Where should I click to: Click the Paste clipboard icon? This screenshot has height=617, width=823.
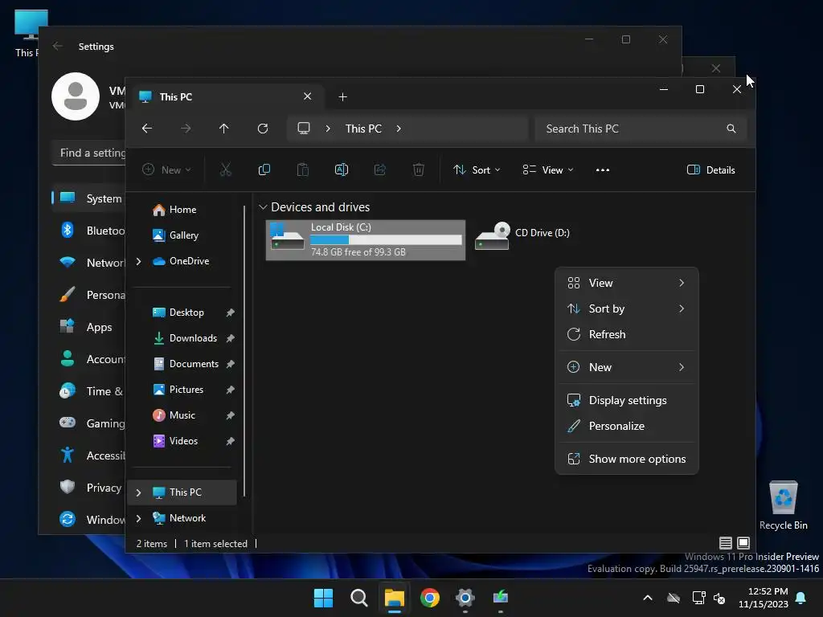303,170
